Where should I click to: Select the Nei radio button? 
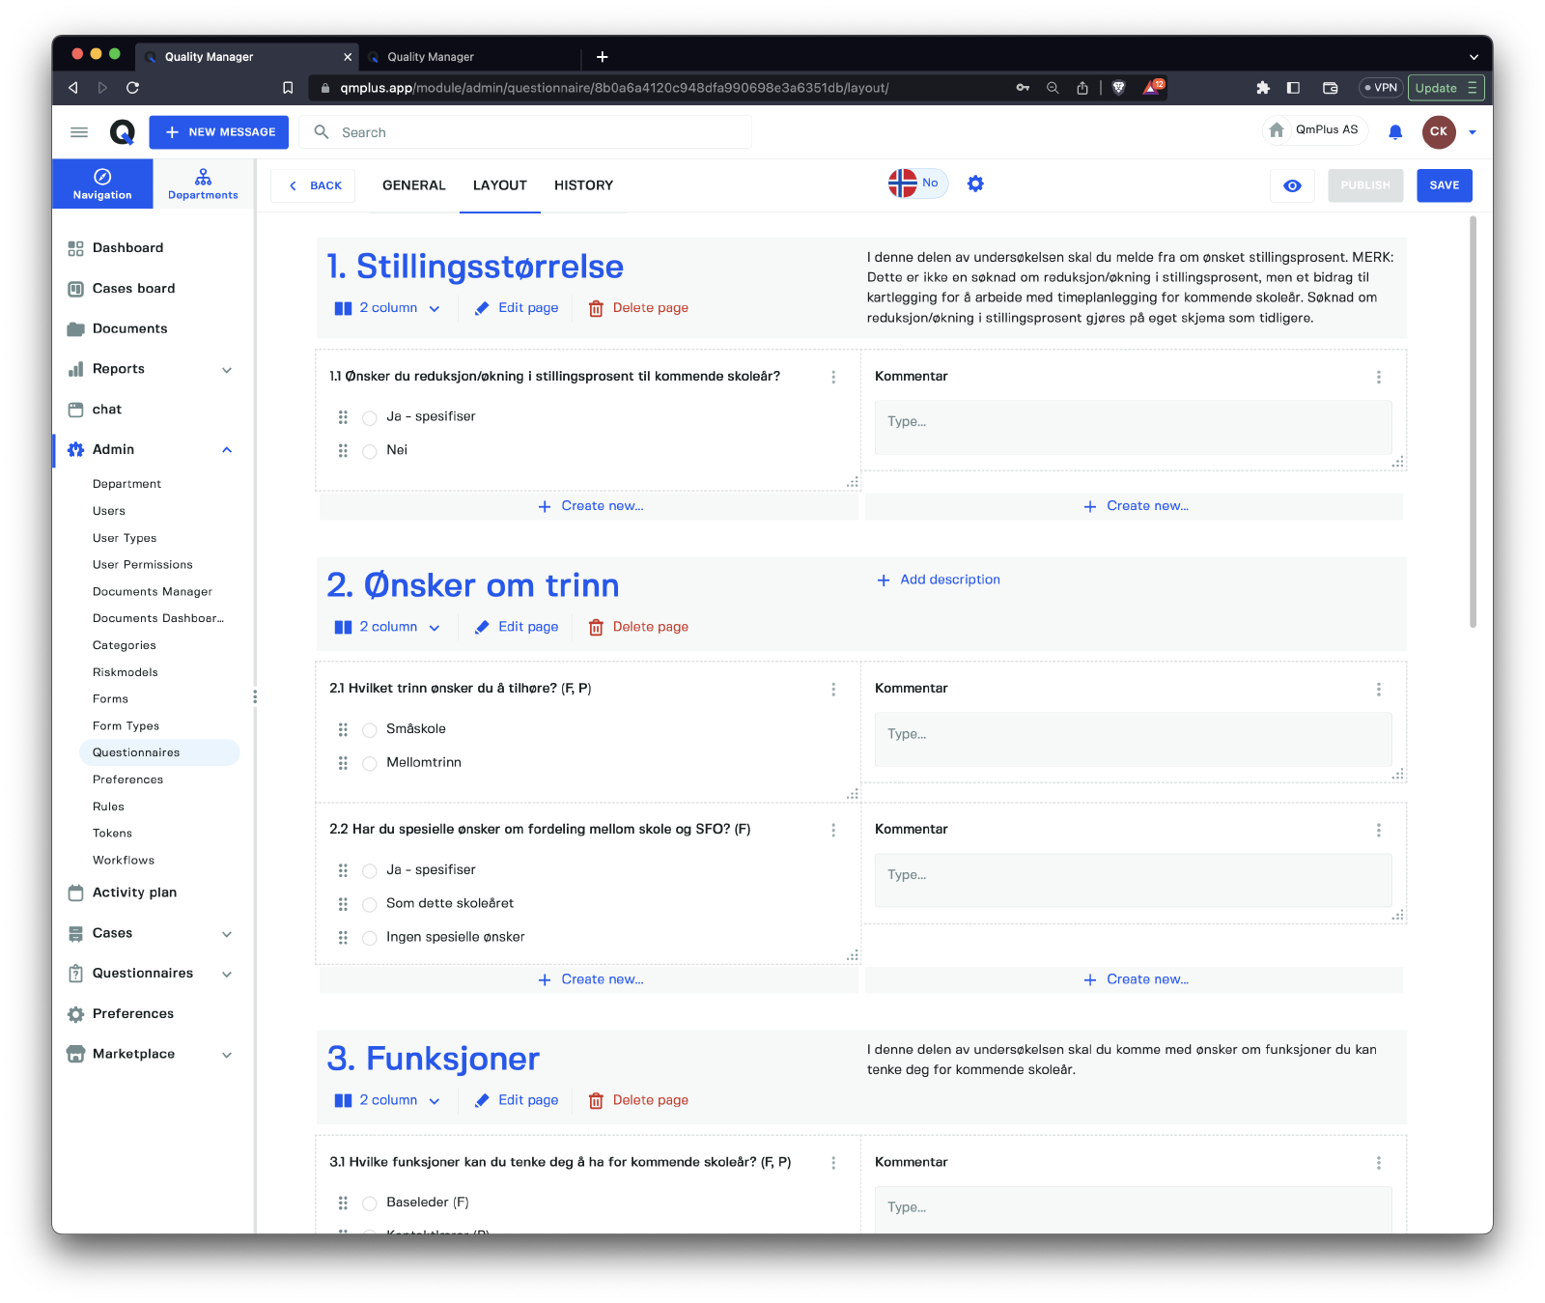[369, 451]
